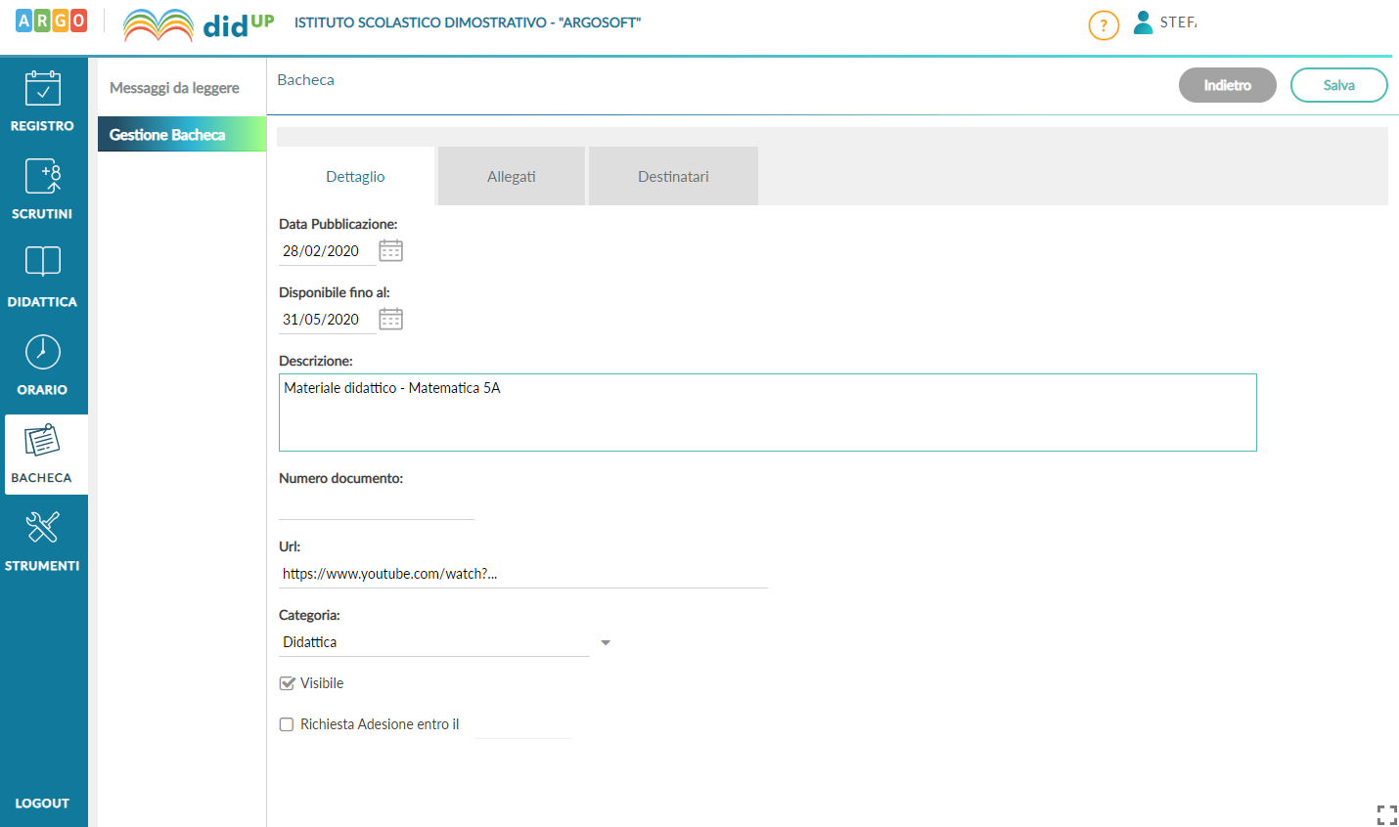
Task: Switch to the Destinatari tab
Action: click(x=673, y=176)
